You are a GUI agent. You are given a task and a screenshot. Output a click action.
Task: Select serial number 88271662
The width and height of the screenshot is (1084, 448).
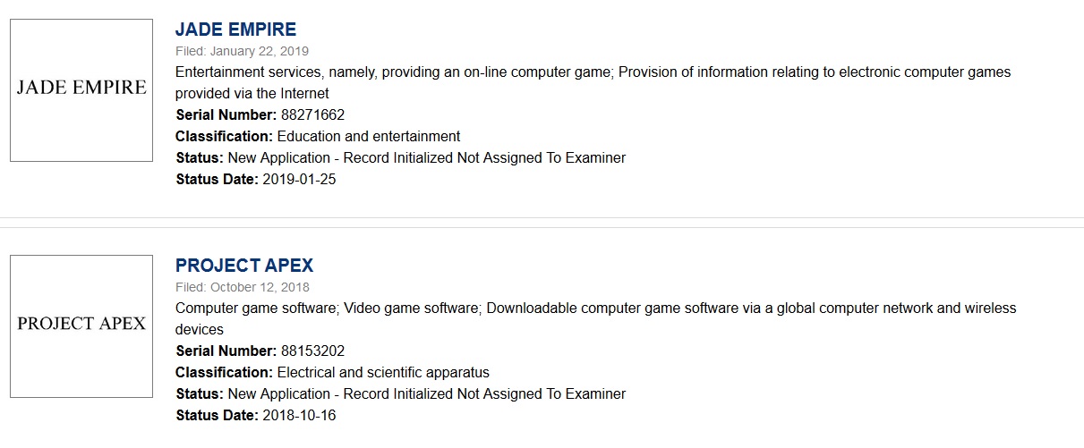312,114
